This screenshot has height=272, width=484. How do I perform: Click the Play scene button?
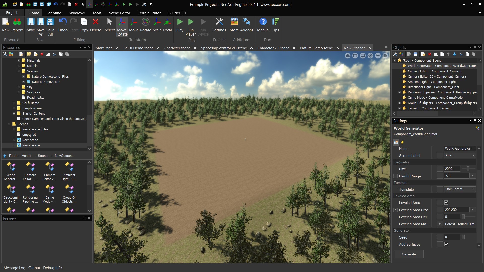[x=179, y=22]
